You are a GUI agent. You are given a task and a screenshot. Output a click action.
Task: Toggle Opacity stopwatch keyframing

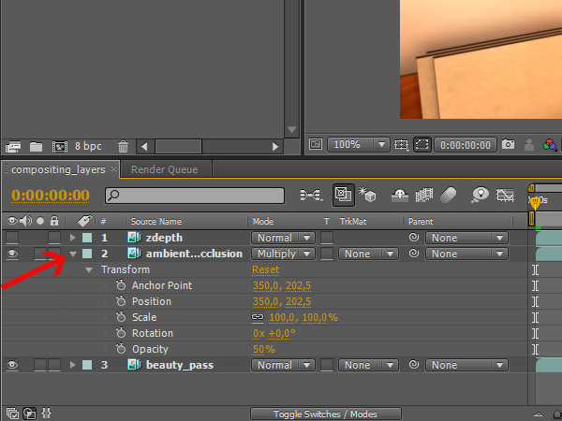click(x=120, y=349)
